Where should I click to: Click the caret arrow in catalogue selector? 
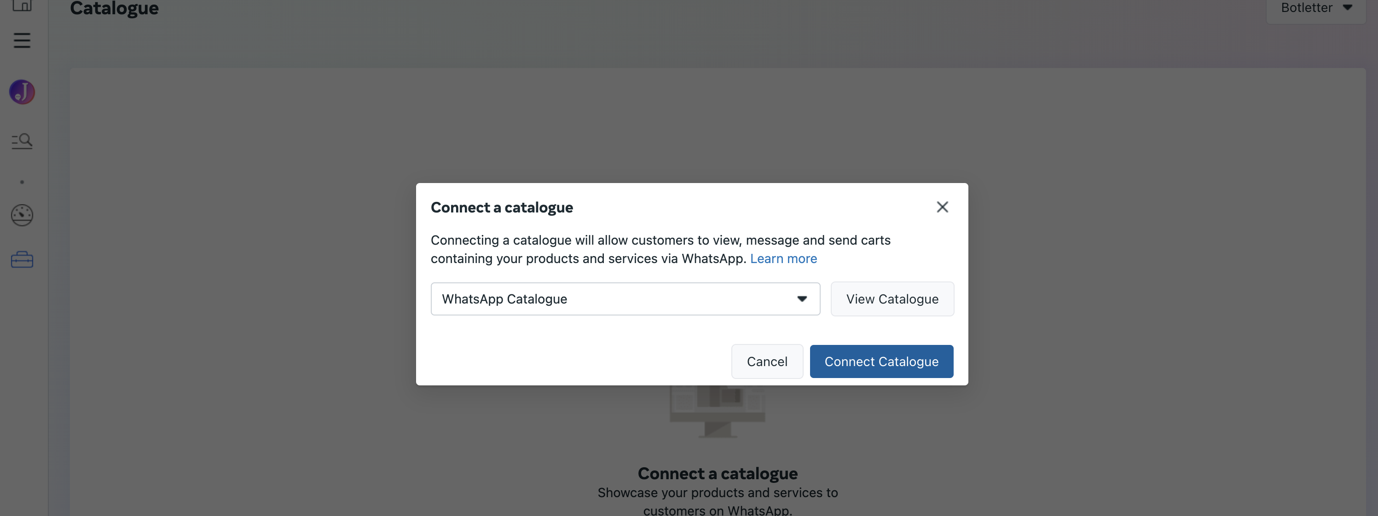(801, 299)
